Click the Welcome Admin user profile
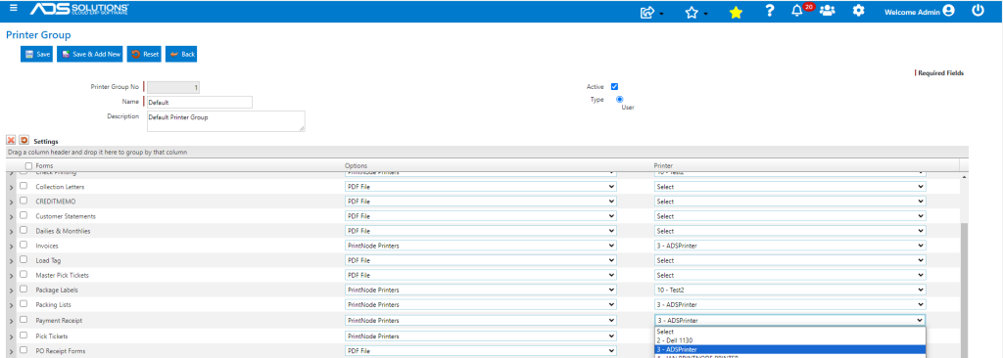 coord(919,12)
